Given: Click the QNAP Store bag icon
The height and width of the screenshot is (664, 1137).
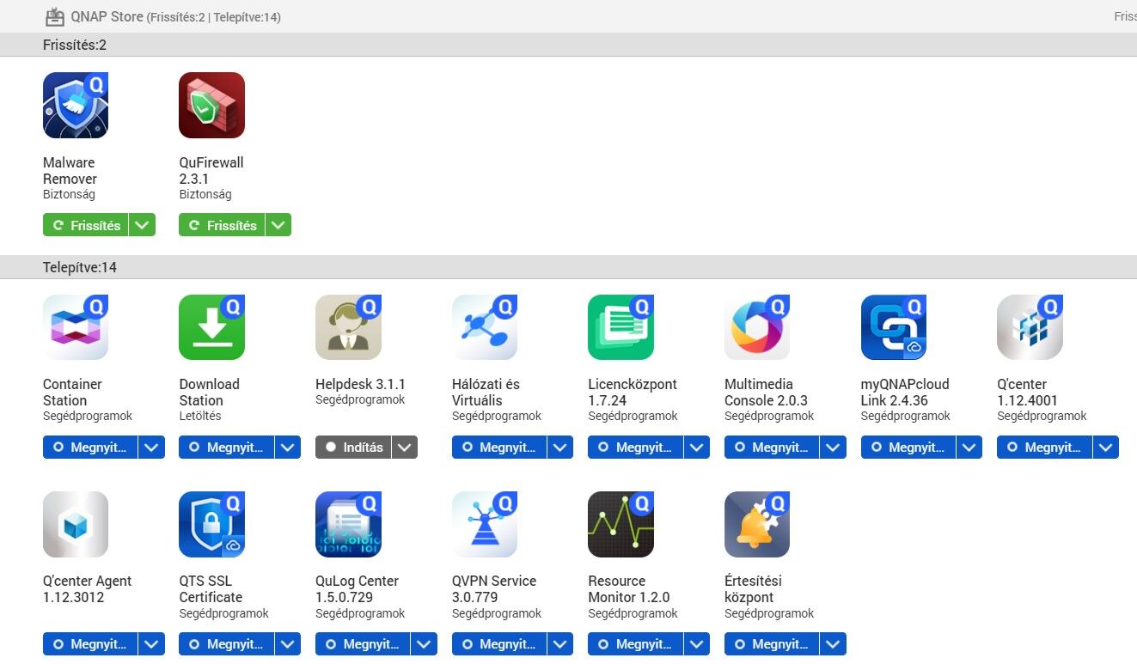Looking at the screenshot, I should point(55,16).
